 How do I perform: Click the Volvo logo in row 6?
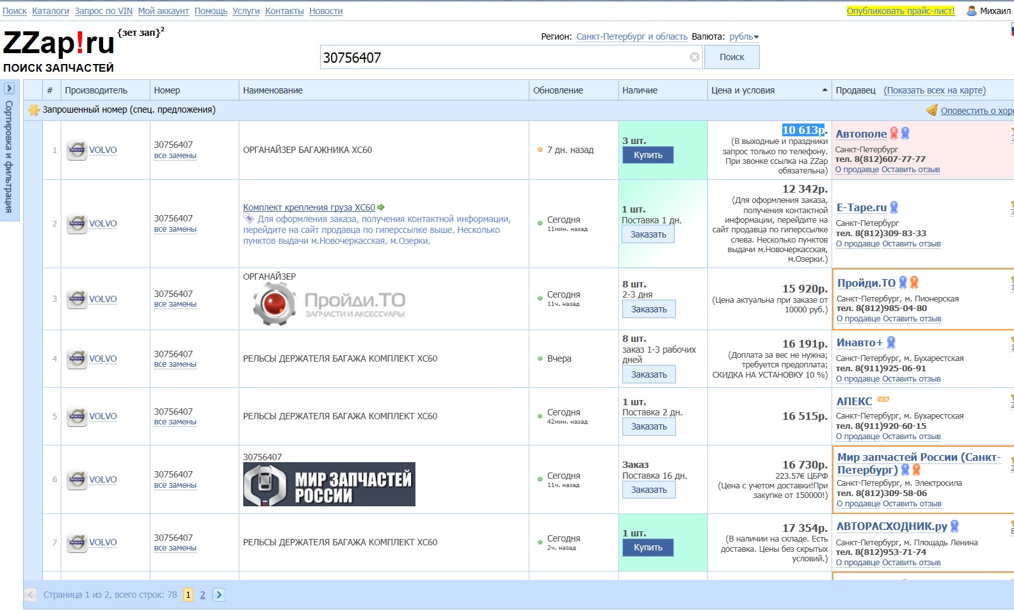[x=77, y=479]
